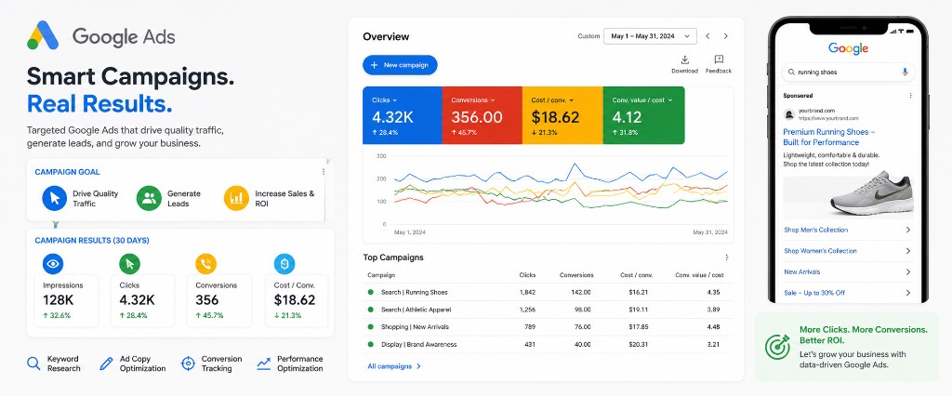Viewport: 952px width, 396px height.
Task: Click the Keyword Research magnifier icon
Action: pos(33,363)
